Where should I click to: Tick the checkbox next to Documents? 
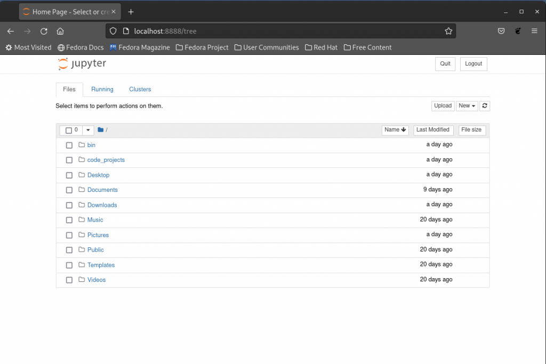click(69, 190)
